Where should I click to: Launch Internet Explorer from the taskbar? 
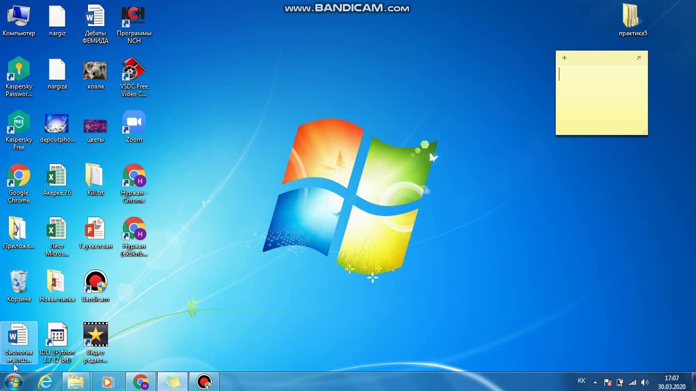point(46,382)
